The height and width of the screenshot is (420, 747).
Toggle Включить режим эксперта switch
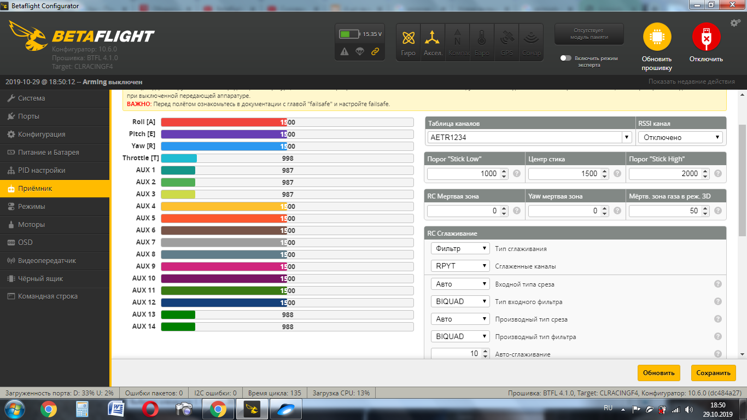566,58
